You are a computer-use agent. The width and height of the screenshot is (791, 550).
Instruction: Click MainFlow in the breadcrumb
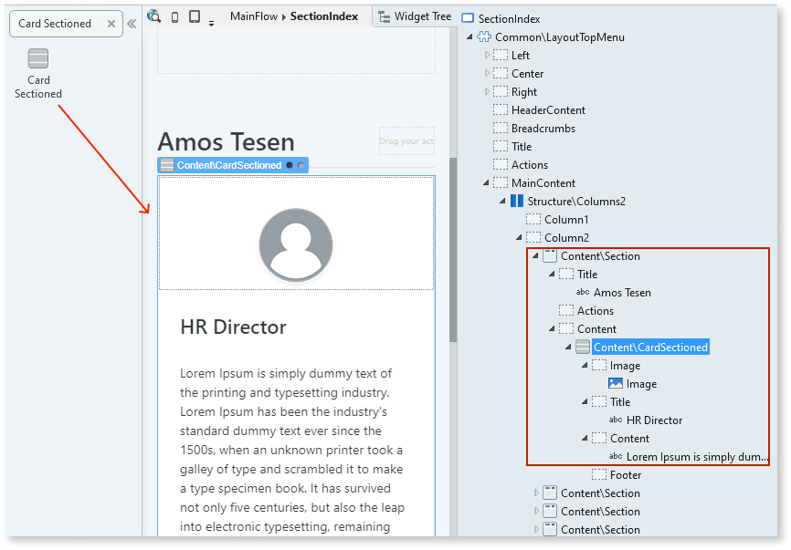254,16
